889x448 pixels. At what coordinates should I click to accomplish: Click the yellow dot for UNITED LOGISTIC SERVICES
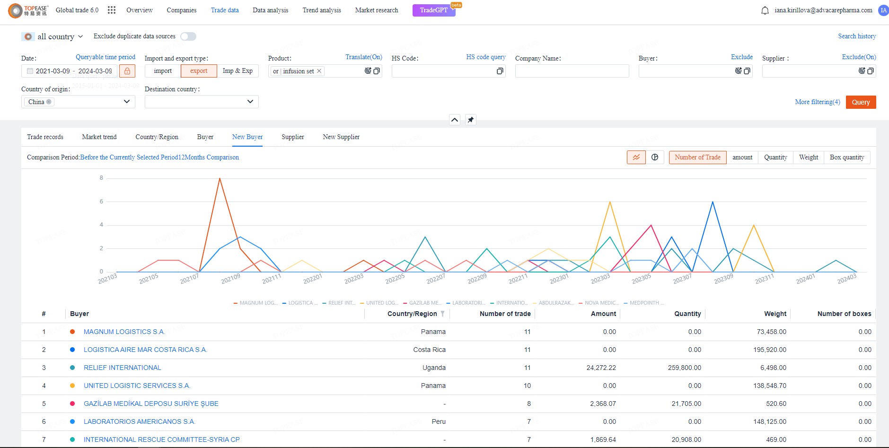tap(72, 386)
